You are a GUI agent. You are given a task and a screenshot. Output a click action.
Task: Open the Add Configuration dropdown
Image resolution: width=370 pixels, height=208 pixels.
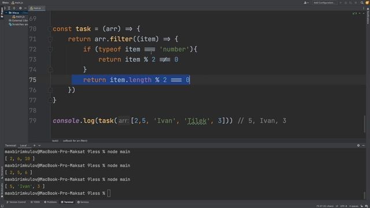(x=324, y=2)
